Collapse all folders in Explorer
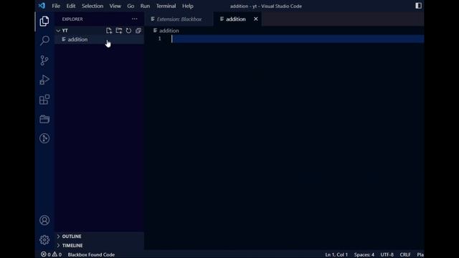The image size is (459, 258). pyautogui.click(x=138, y=30)
